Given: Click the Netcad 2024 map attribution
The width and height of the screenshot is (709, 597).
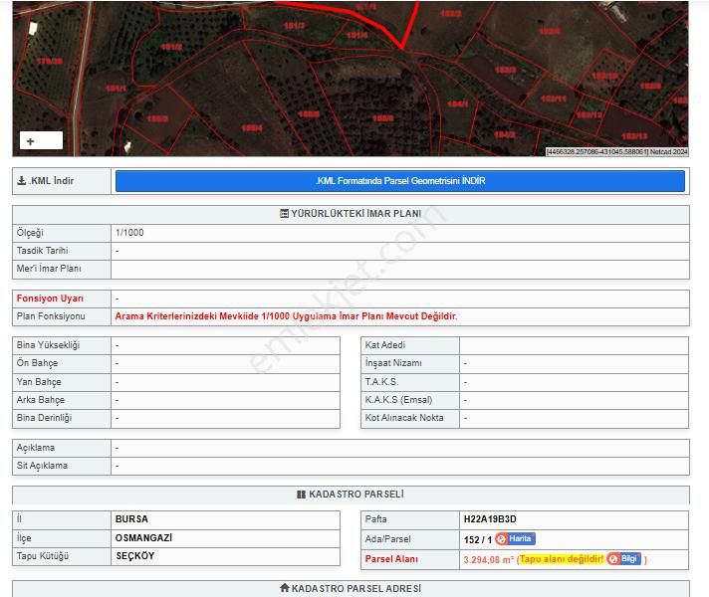Looking at the screenshot, I should click(x=668, y=152).
